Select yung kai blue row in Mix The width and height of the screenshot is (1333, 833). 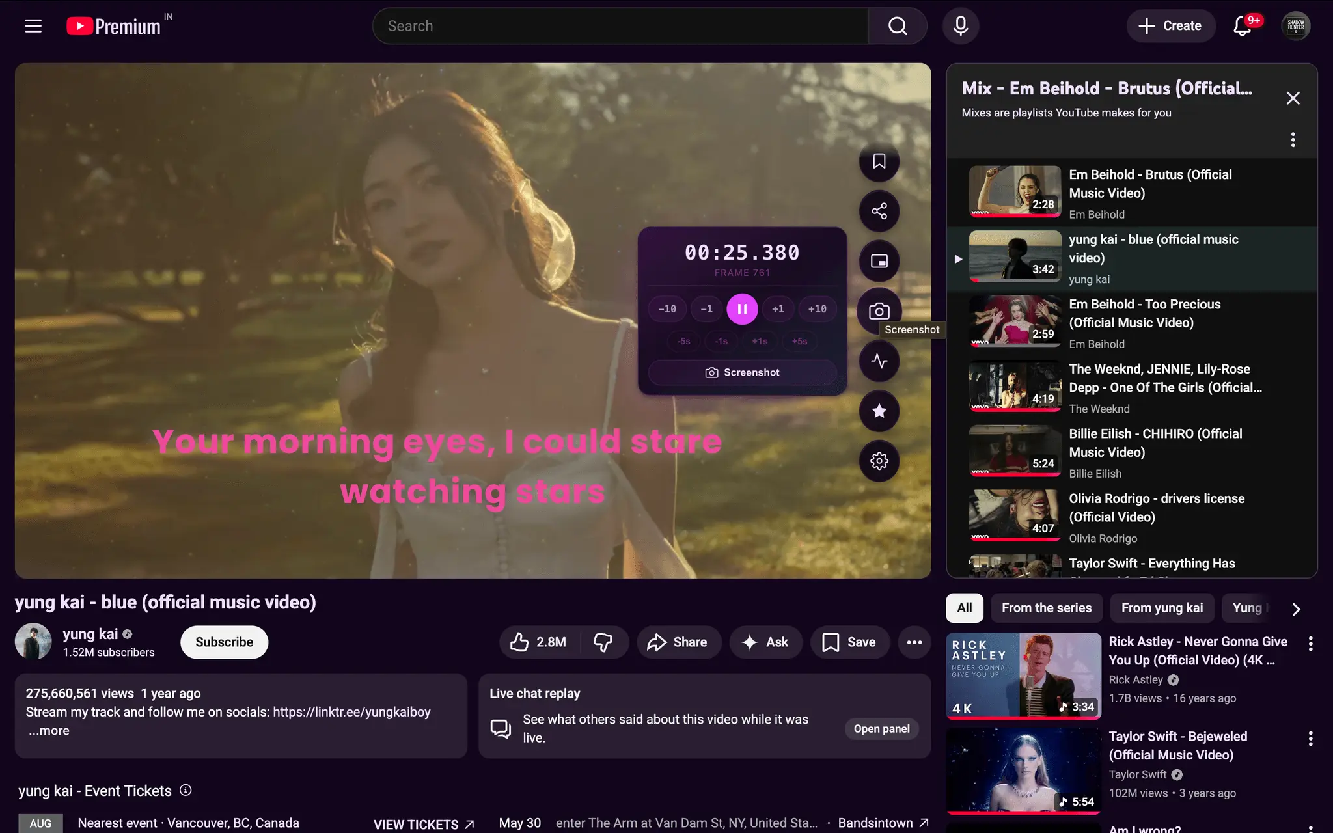pyautogui.click(x=1132, y=259)
